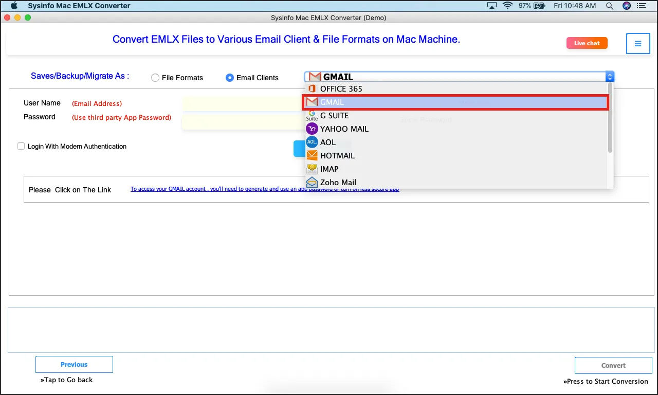Go back with the Previous button
658x395 pixels.
(x=74, y=365)
